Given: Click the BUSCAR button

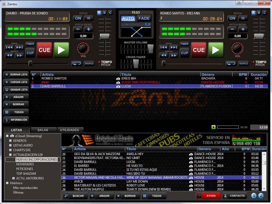Looking at the screenshot, I should (75, 196).
